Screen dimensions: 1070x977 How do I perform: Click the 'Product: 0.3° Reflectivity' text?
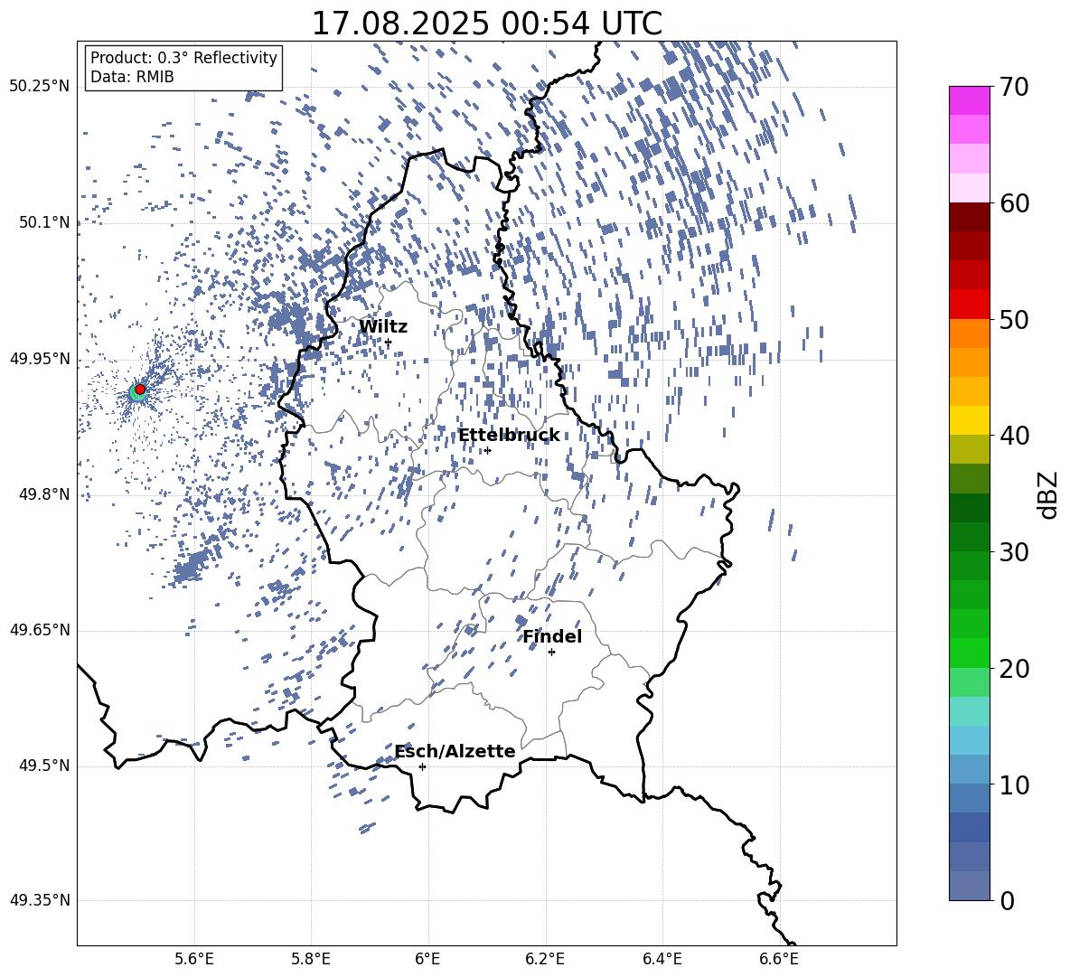pos(183,57)
